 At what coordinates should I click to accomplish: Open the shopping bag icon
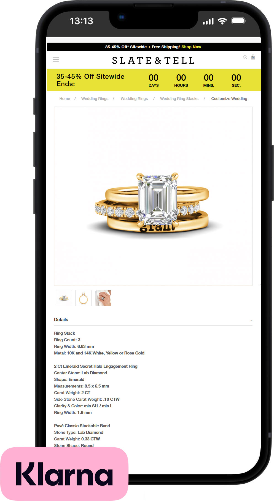[253, 57]
